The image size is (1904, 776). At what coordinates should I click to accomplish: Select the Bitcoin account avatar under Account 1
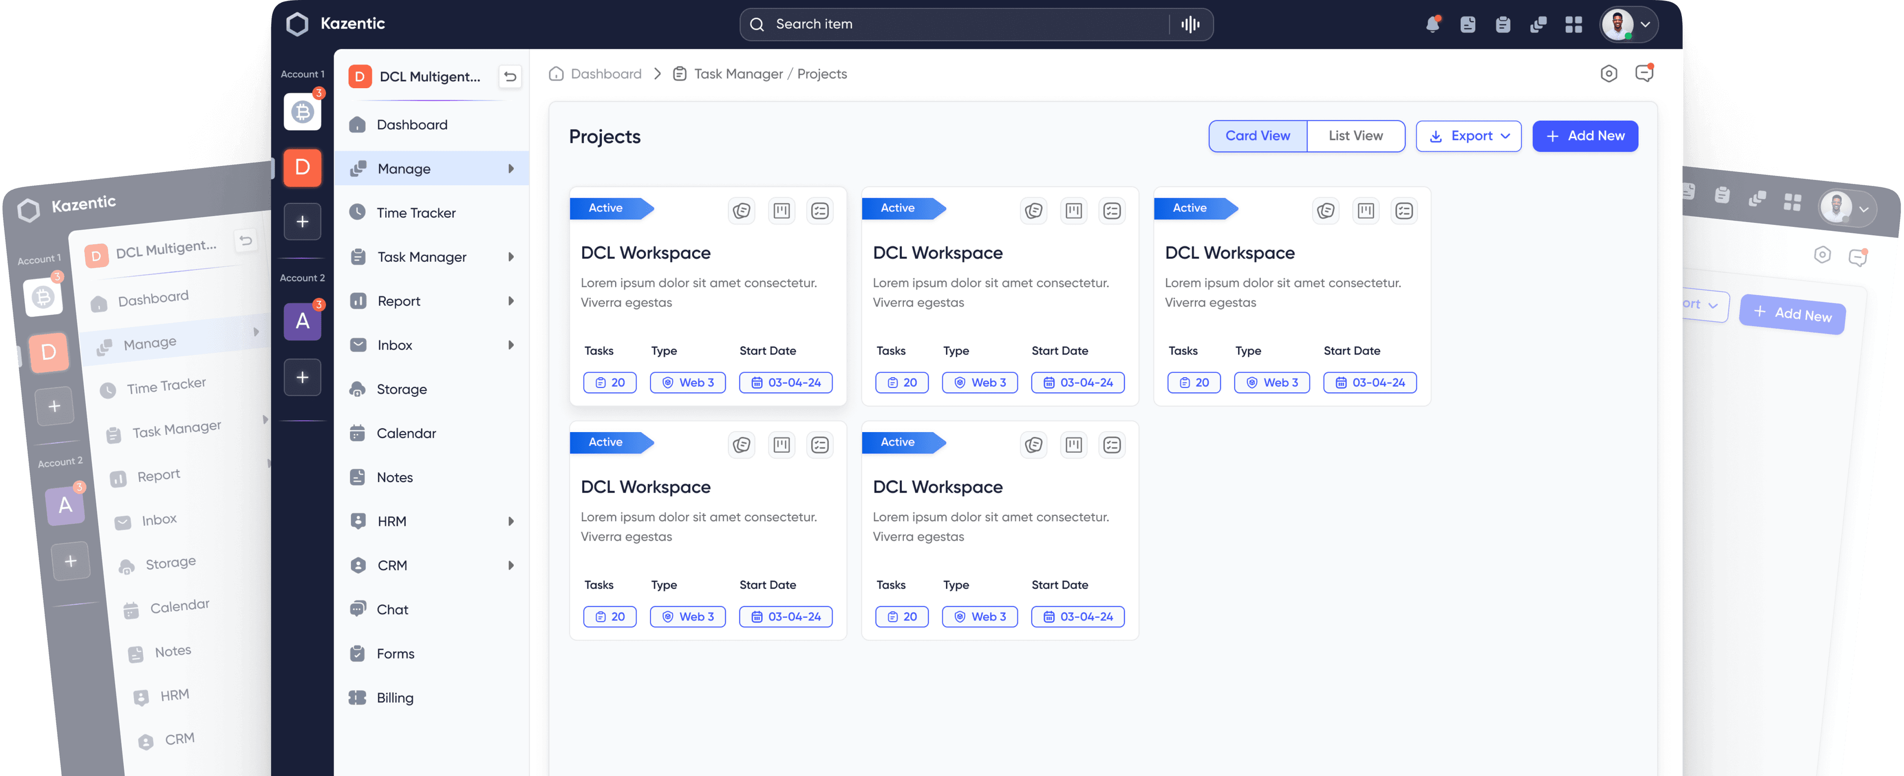coord(302,111)
